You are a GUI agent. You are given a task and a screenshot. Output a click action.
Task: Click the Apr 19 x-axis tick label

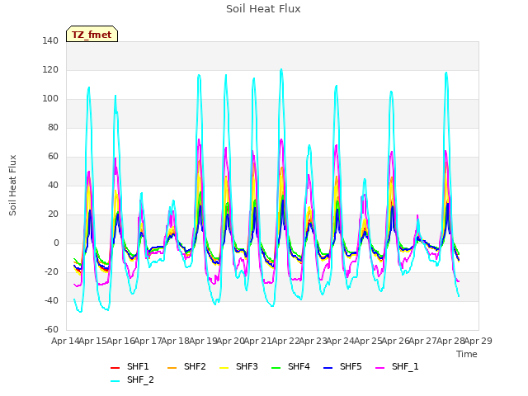point(203,341)
